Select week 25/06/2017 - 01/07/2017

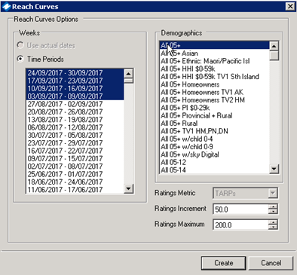point(75,174)
